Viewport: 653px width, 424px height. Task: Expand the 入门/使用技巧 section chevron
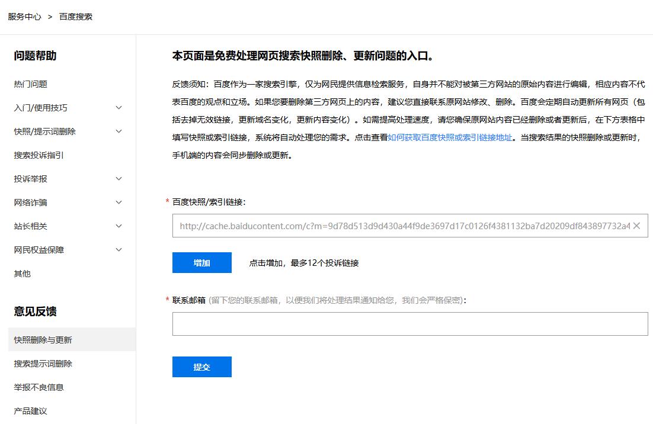[119, 108]
